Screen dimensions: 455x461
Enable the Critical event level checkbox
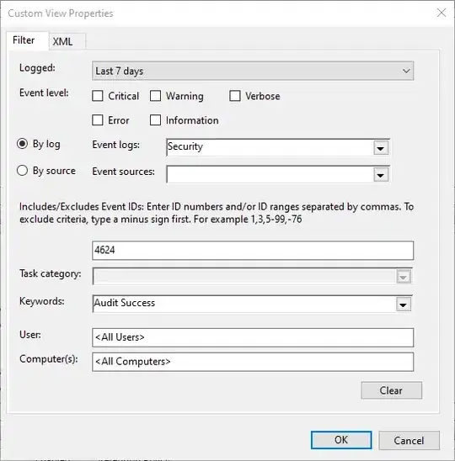pos(98,96)
